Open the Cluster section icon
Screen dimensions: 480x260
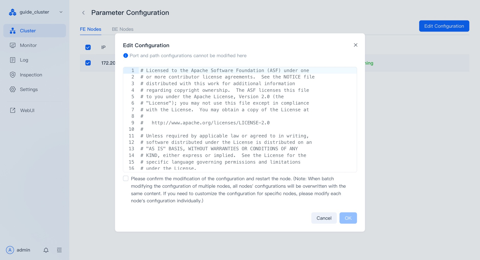click(x=13, y=31)
